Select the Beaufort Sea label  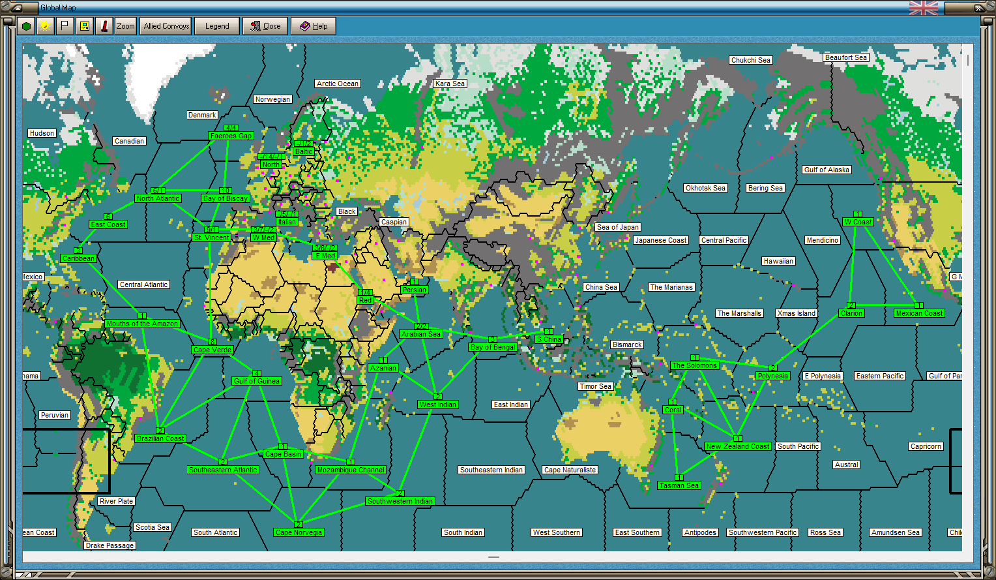point(846,57)
